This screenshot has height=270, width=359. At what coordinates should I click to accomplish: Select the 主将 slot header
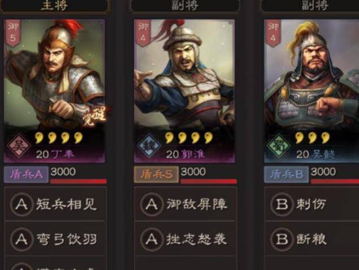point(54,6)
